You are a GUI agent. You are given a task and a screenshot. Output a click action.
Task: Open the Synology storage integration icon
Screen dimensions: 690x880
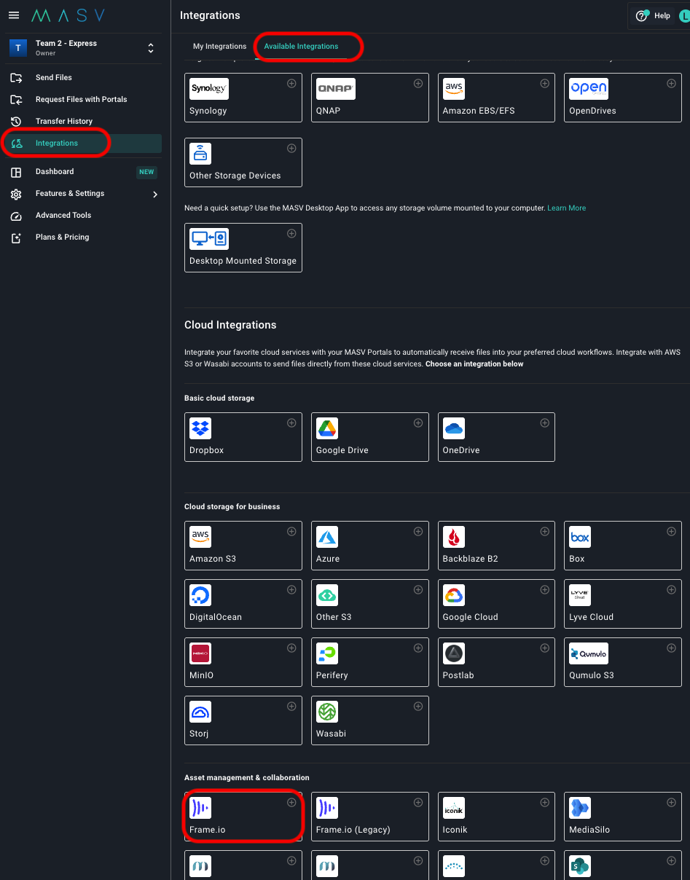[208, 88]
